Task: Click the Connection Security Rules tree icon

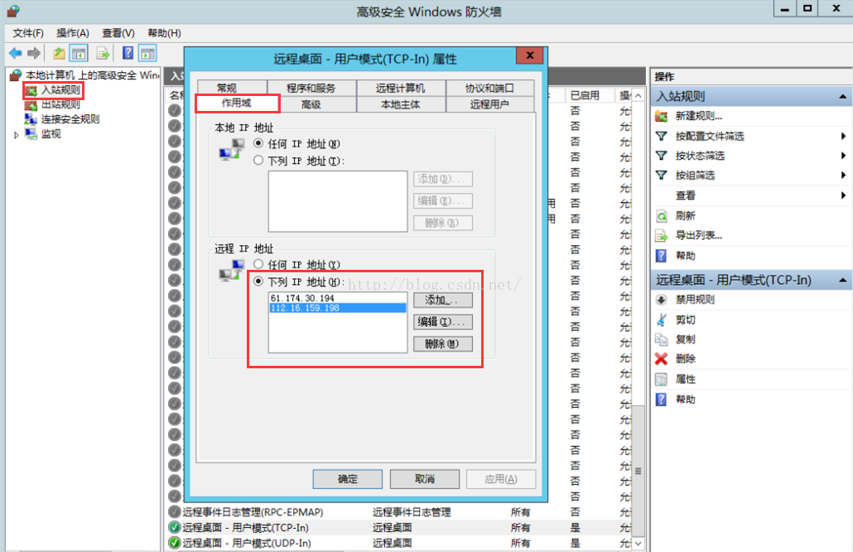Action: click(31, 119)
